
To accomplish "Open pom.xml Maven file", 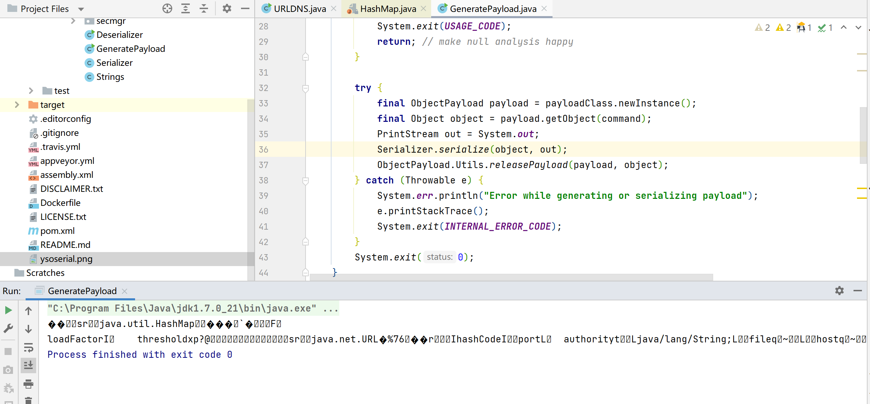I will tap(52, 231).
